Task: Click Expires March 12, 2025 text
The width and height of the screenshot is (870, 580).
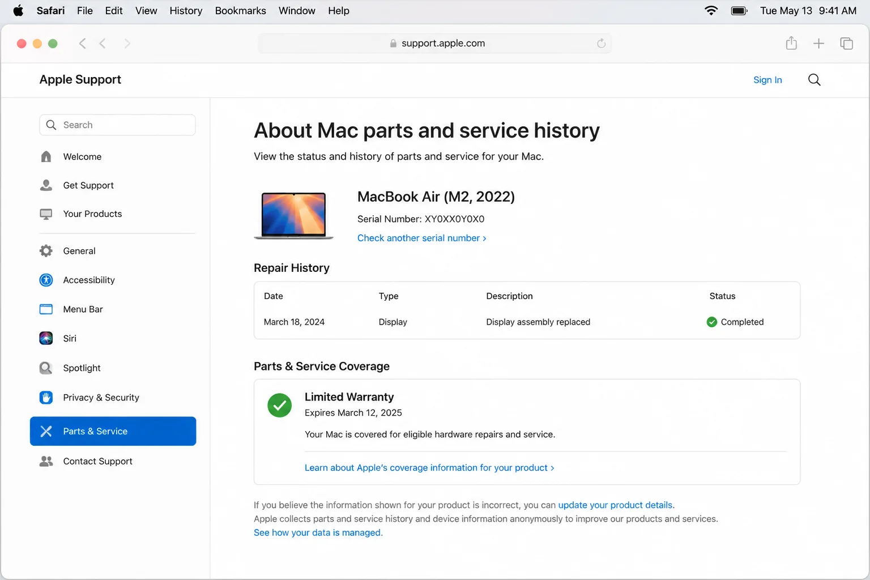Action: 353,413
